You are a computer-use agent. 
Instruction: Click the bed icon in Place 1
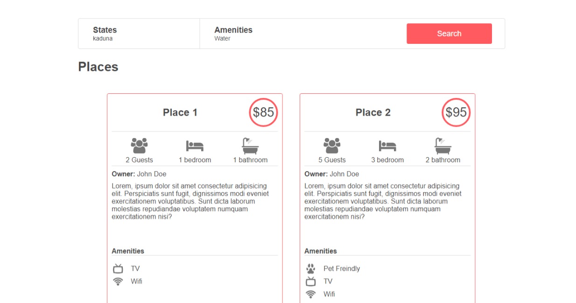pyautogui.click(x=195, y=146)
